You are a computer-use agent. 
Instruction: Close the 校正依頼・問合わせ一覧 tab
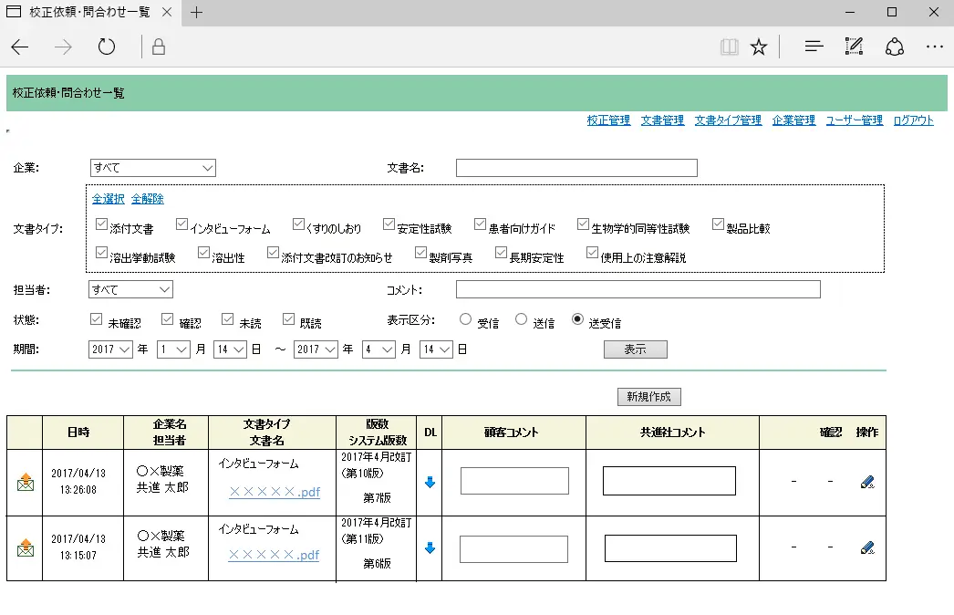click(167, 12)
